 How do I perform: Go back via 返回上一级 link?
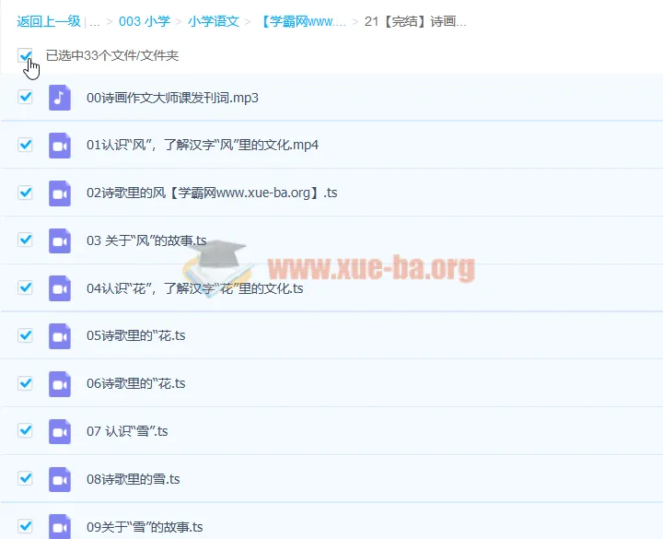[49, 21]
